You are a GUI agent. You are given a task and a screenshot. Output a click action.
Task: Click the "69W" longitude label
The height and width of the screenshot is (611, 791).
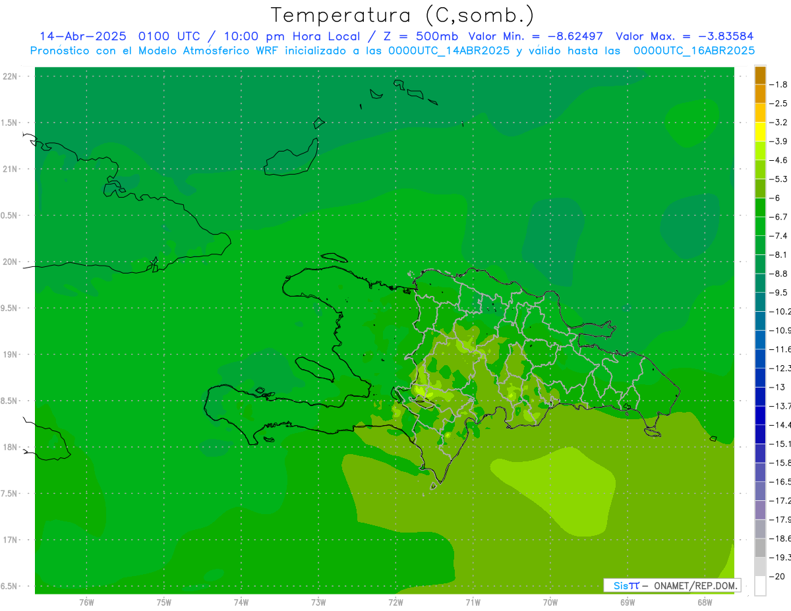tap(628, 602)
